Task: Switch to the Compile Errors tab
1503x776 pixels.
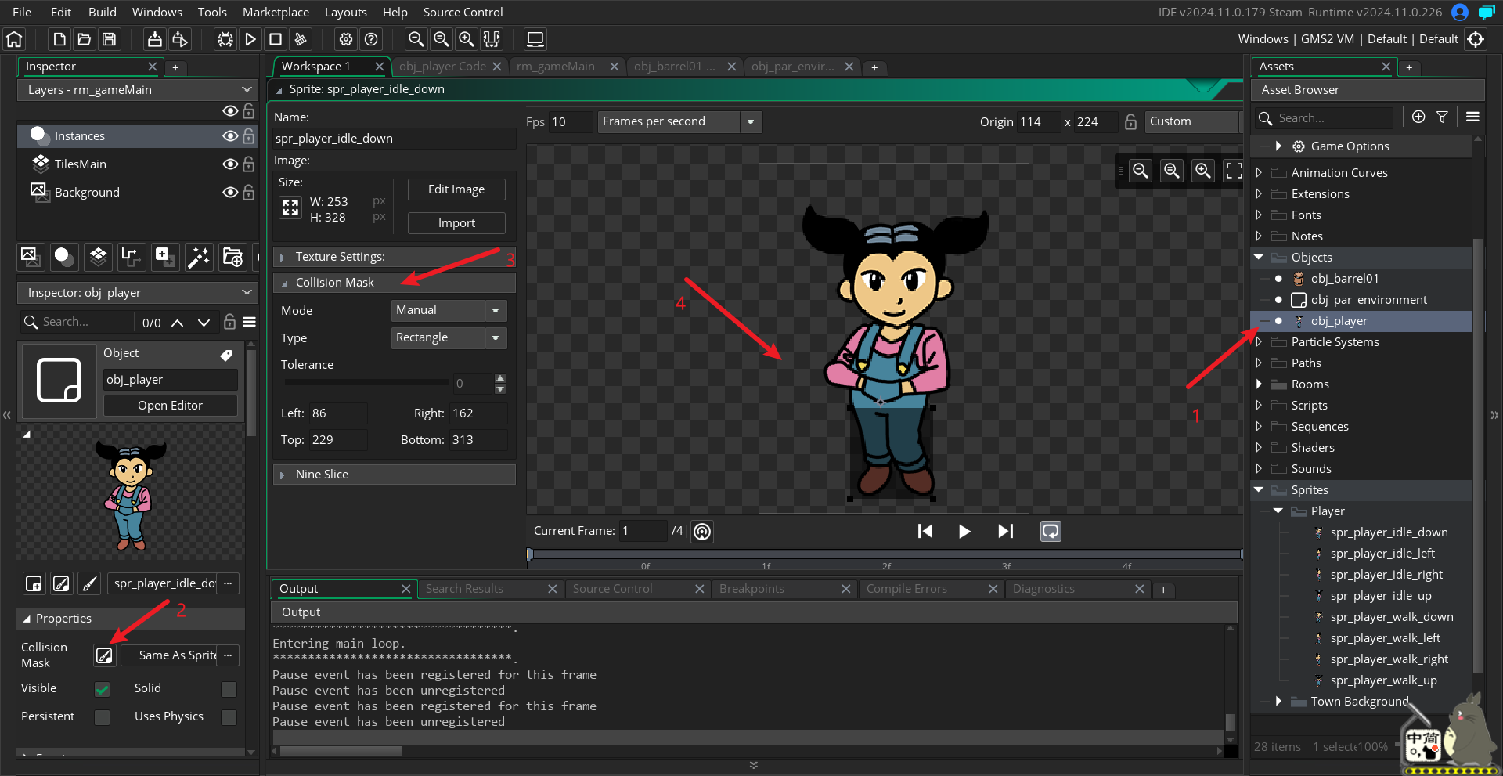Action: click(x=906, y=589)
